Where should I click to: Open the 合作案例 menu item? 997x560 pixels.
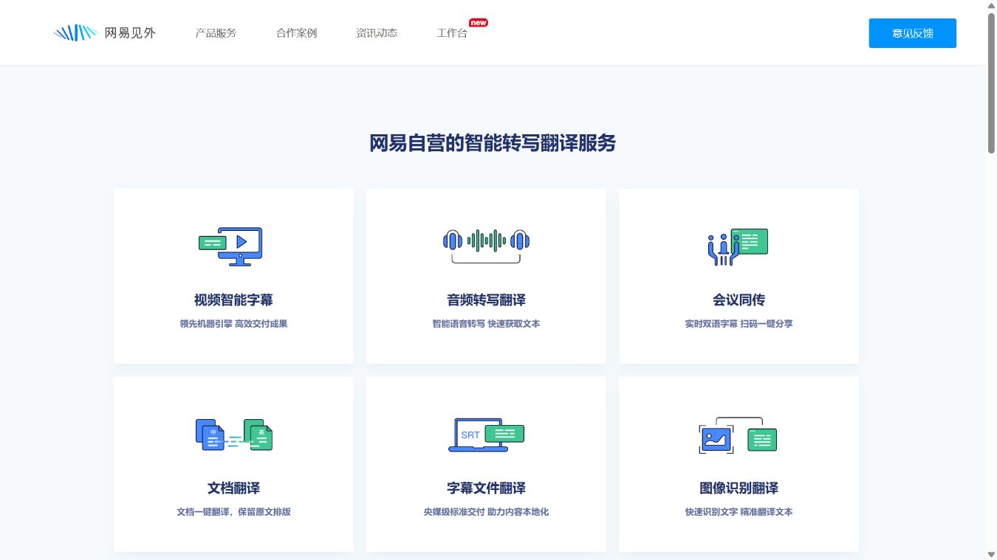296,33
